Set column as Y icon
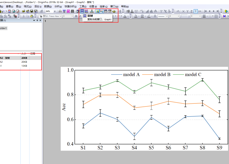Image resolution: width=229 pixels, height=164 pixels. click(187, 11)
